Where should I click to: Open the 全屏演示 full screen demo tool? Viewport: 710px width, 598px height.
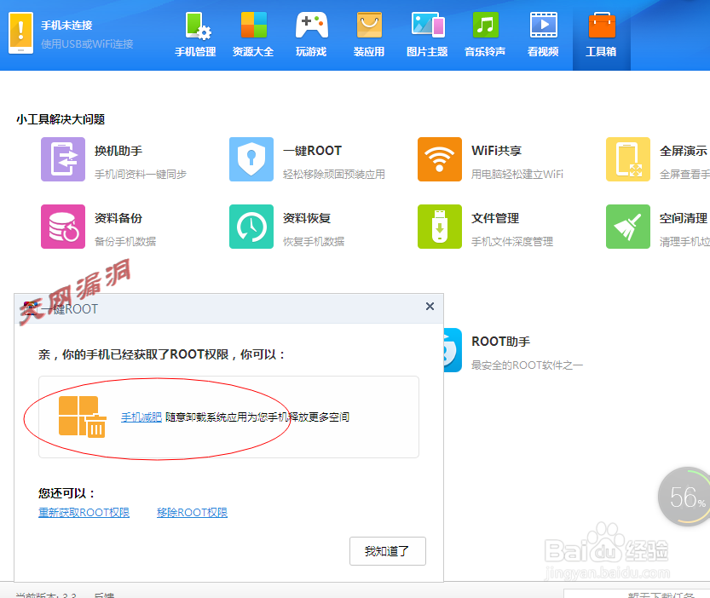point(628,160)
